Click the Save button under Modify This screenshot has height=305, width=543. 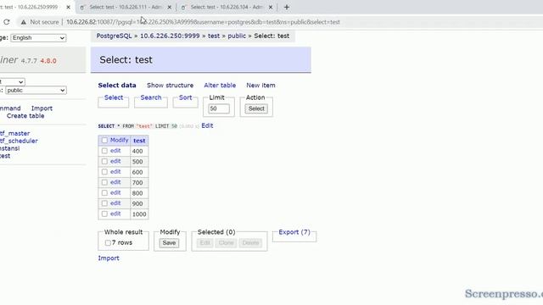click(169, 243)
